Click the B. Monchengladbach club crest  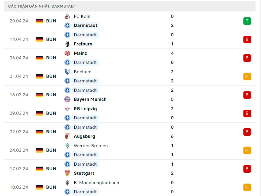point(67,183)
